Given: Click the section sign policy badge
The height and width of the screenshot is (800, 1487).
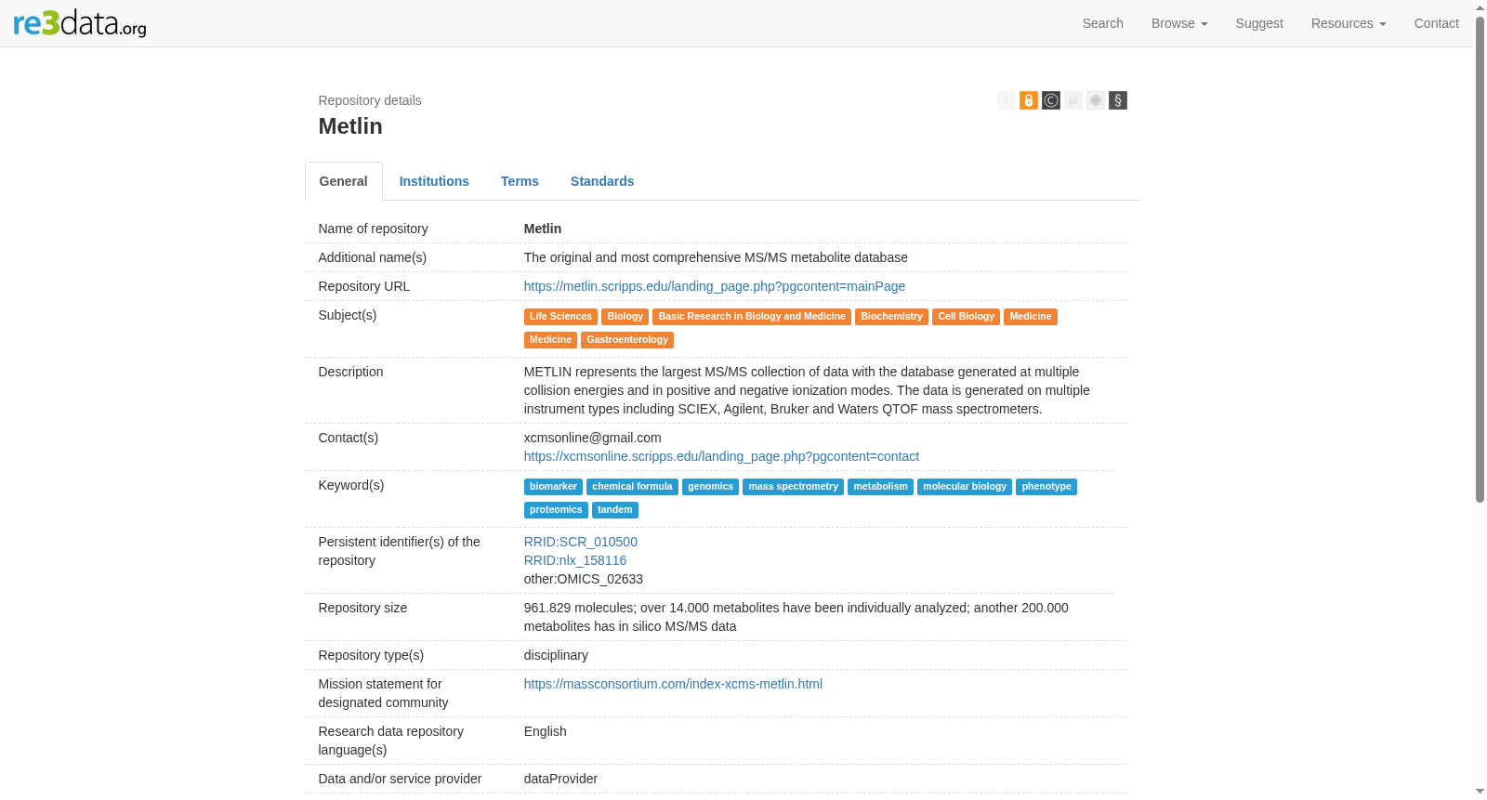Looking at the screenshot, I should (x=1118, y=100).
